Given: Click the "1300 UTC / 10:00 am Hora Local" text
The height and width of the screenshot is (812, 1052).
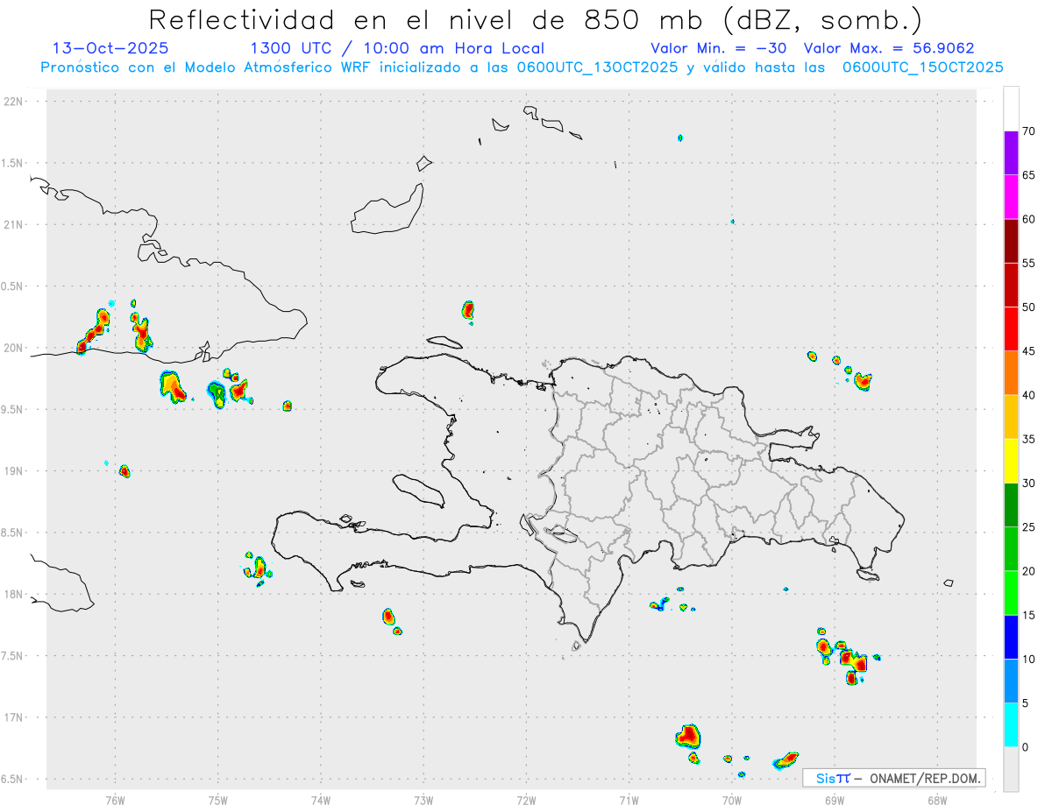Looking at the screenshot, I should coord(397,48).
